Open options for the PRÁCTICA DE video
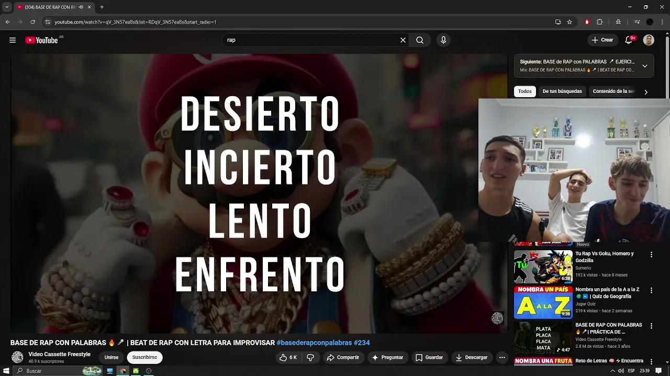 point(651,326)
